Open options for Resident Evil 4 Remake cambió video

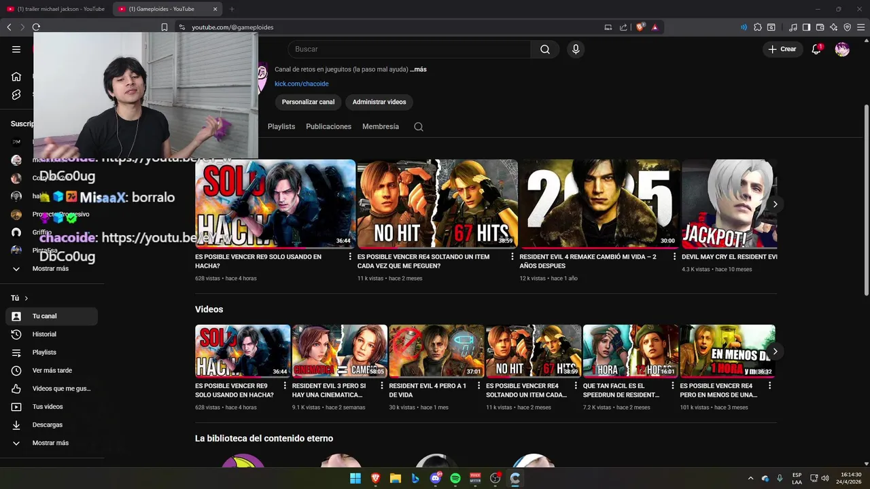point(674,257)
